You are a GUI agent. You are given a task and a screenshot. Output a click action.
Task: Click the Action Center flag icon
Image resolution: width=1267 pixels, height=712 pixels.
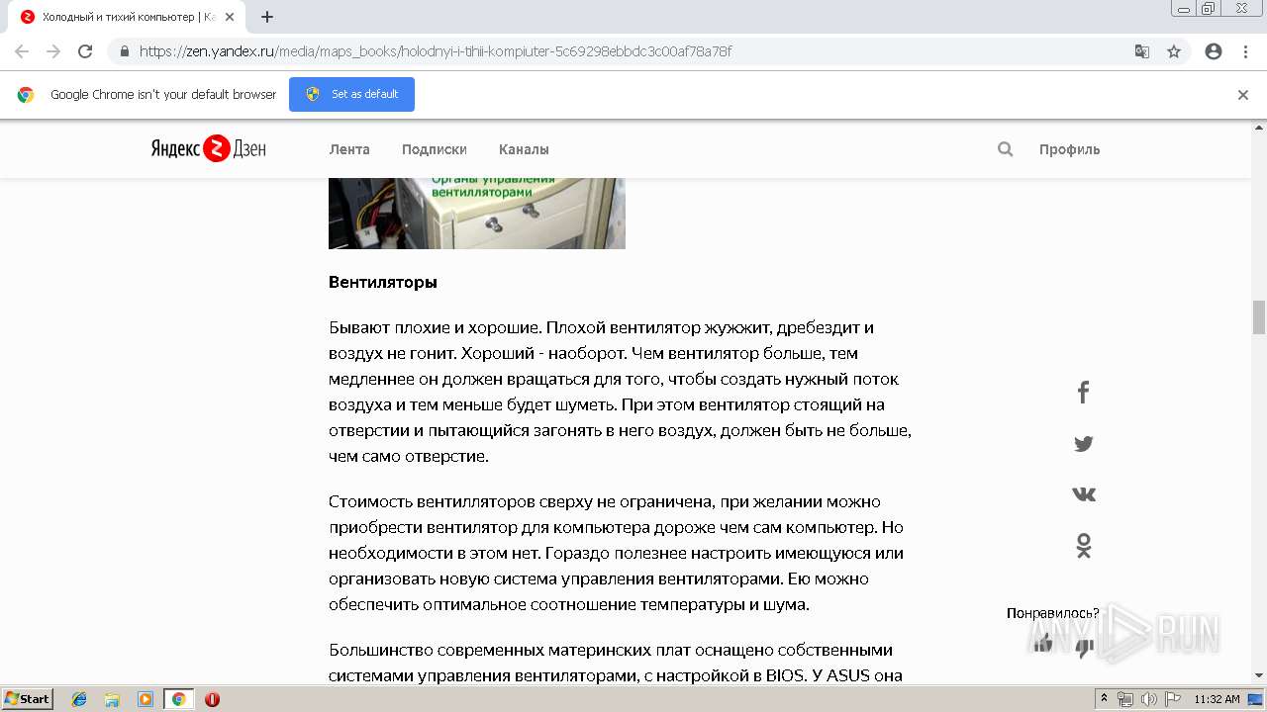coord(1172,699)
